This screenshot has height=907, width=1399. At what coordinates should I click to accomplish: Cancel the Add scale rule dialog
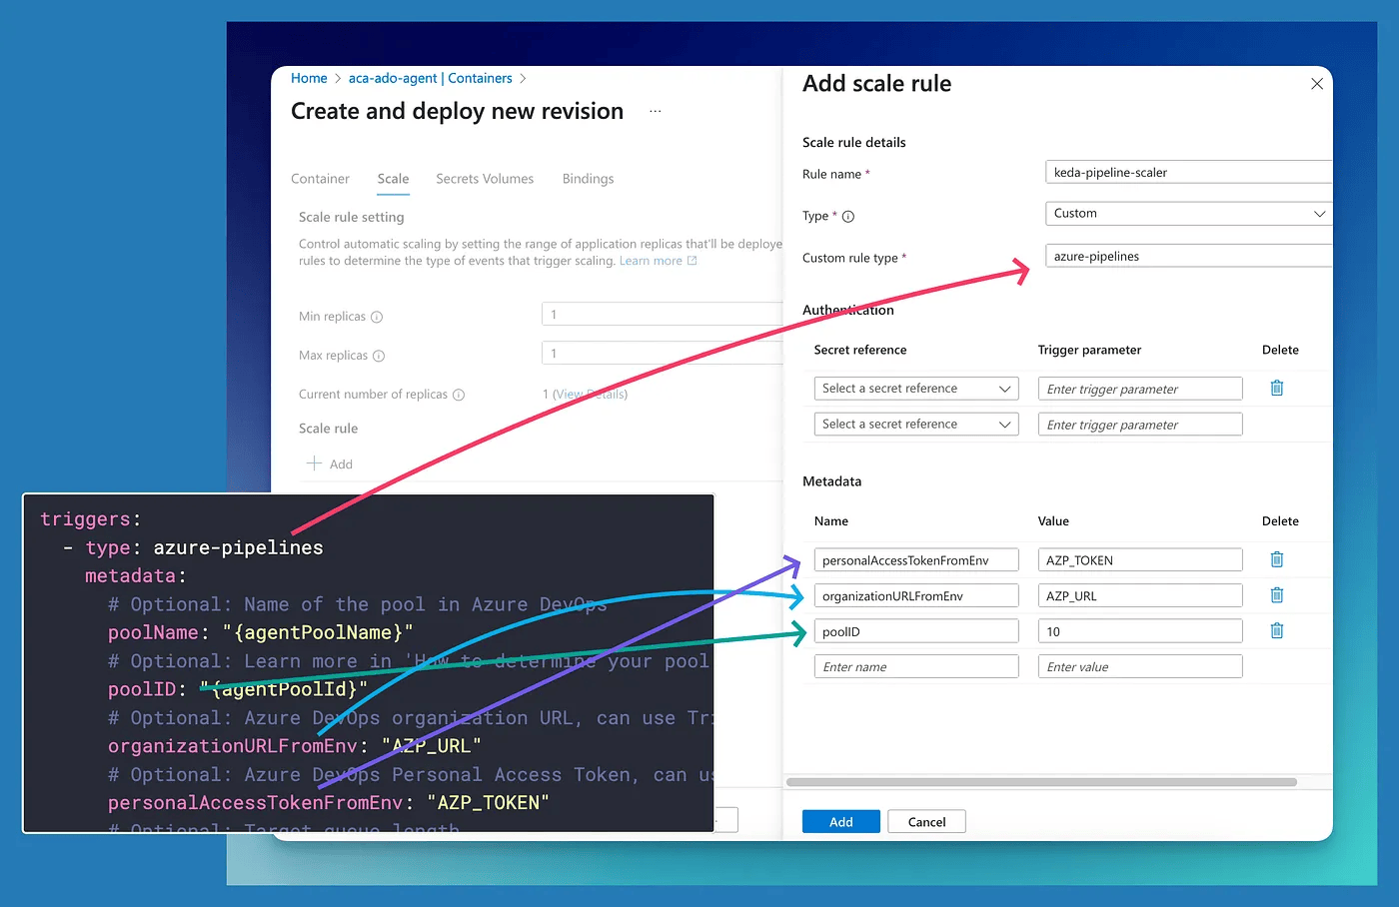click(926, 820)
